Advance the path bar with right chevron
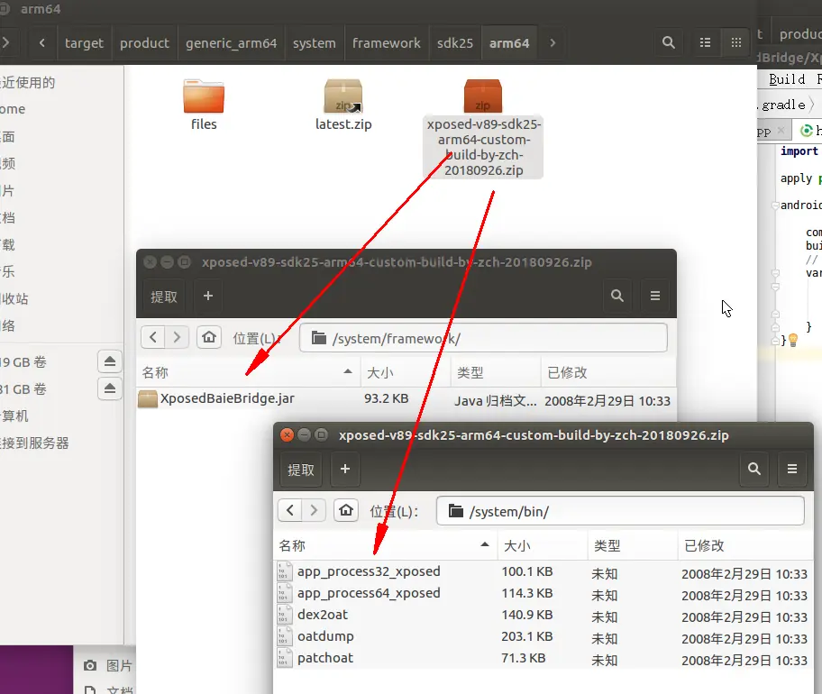Screen dimensions: 822x694 tap(553, 43)
